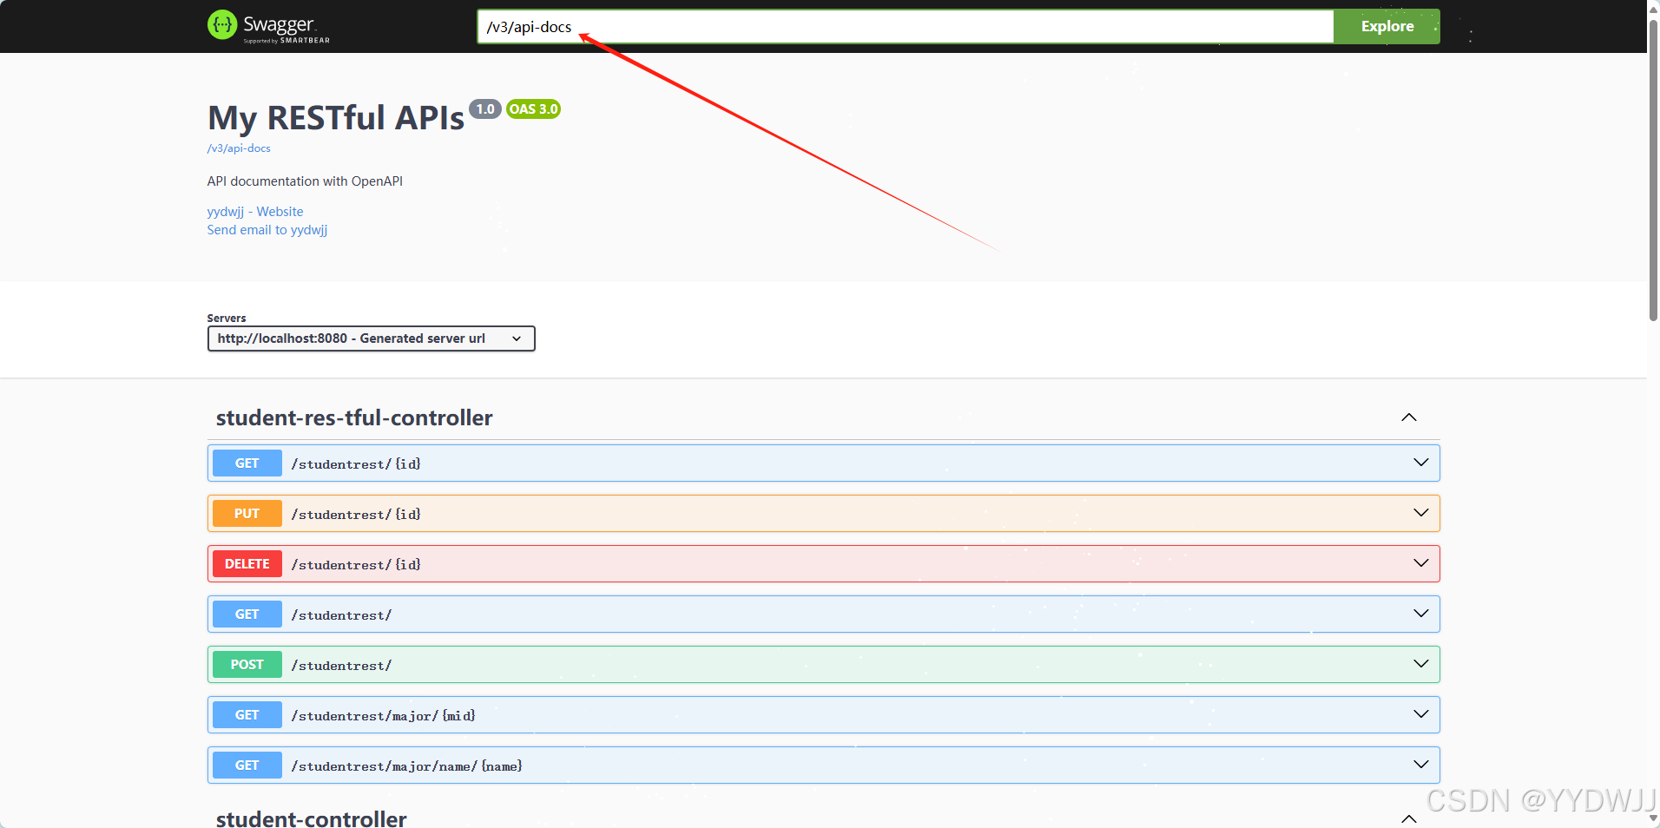1660x828 pixels.
Task: Expand the GET /studentrest/major/name/{name} chevron
Action: pyautogui.click(x=1421, y=765)
